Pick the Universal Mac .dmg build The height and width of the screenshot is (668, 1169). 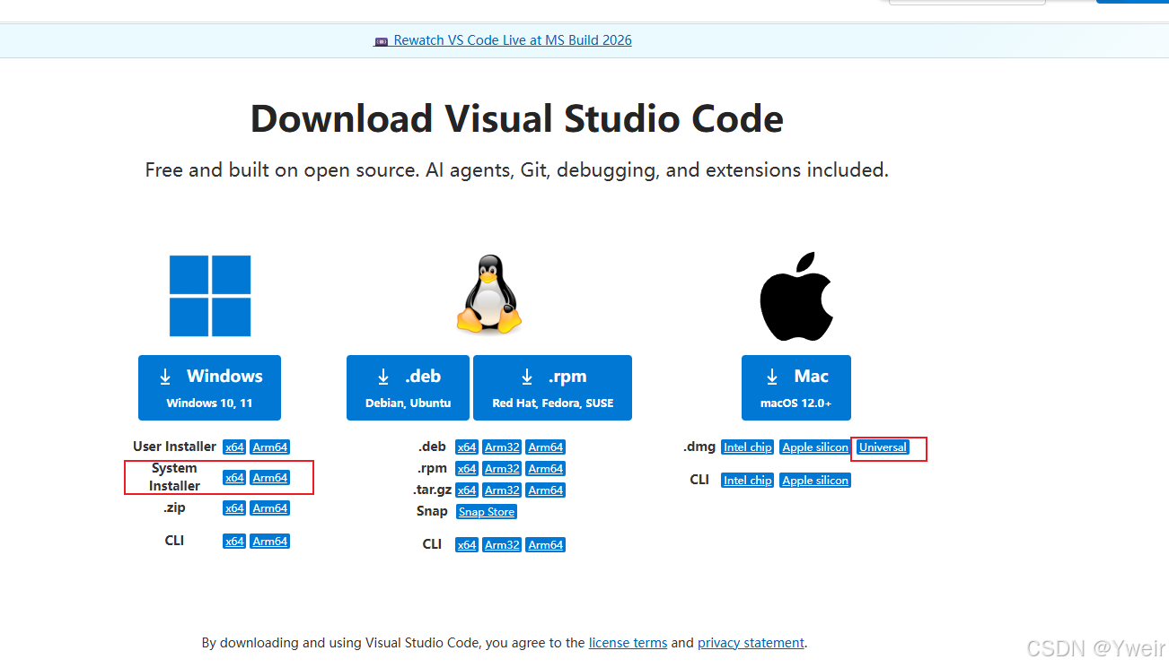(x=883, y=447)
